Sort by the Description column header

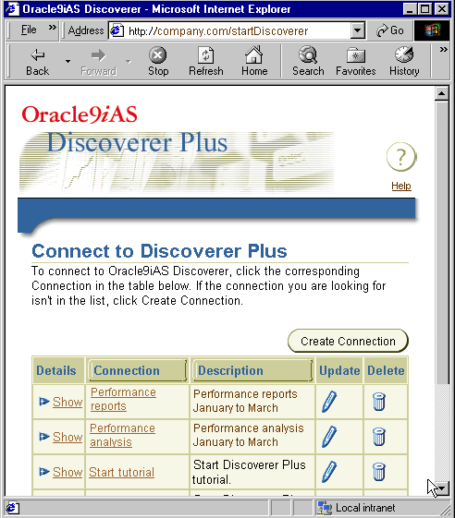252,370
